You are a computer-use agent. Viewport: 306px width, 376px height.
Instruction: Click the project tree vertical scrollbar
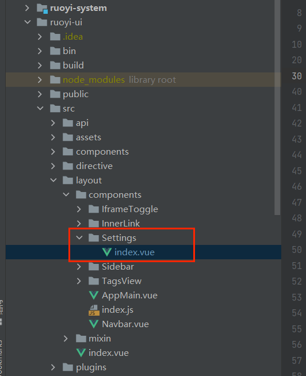(x=277, y=108)
